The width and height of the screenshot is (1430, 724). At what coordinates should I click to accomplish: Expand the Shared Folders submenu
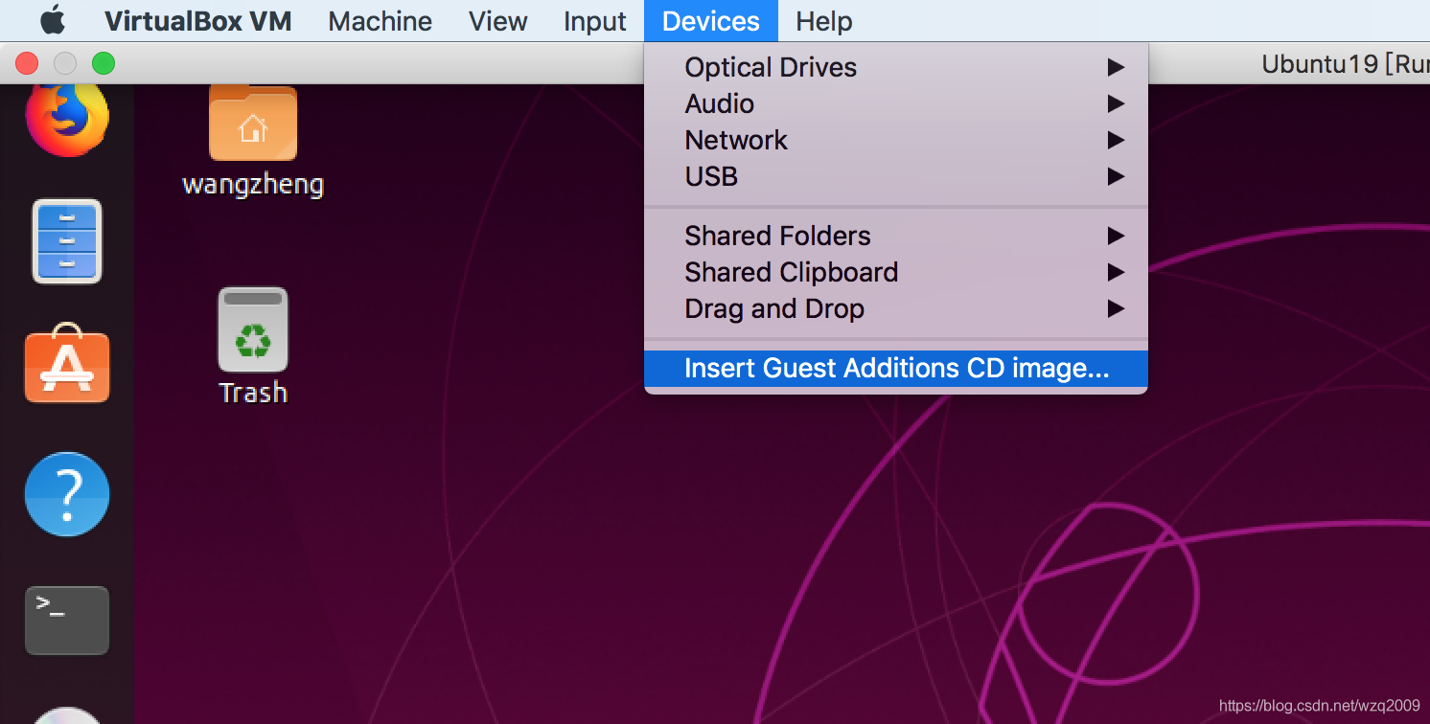[x=896, y=236]
